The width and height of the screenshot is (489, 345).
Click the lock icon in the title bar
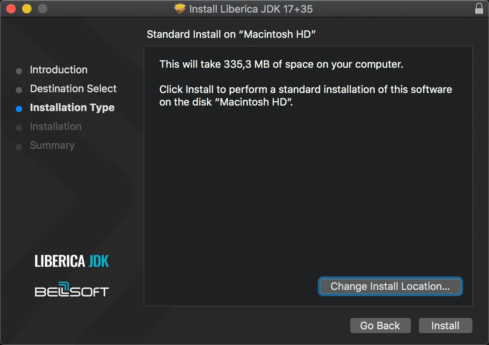(x=479, y=8)
